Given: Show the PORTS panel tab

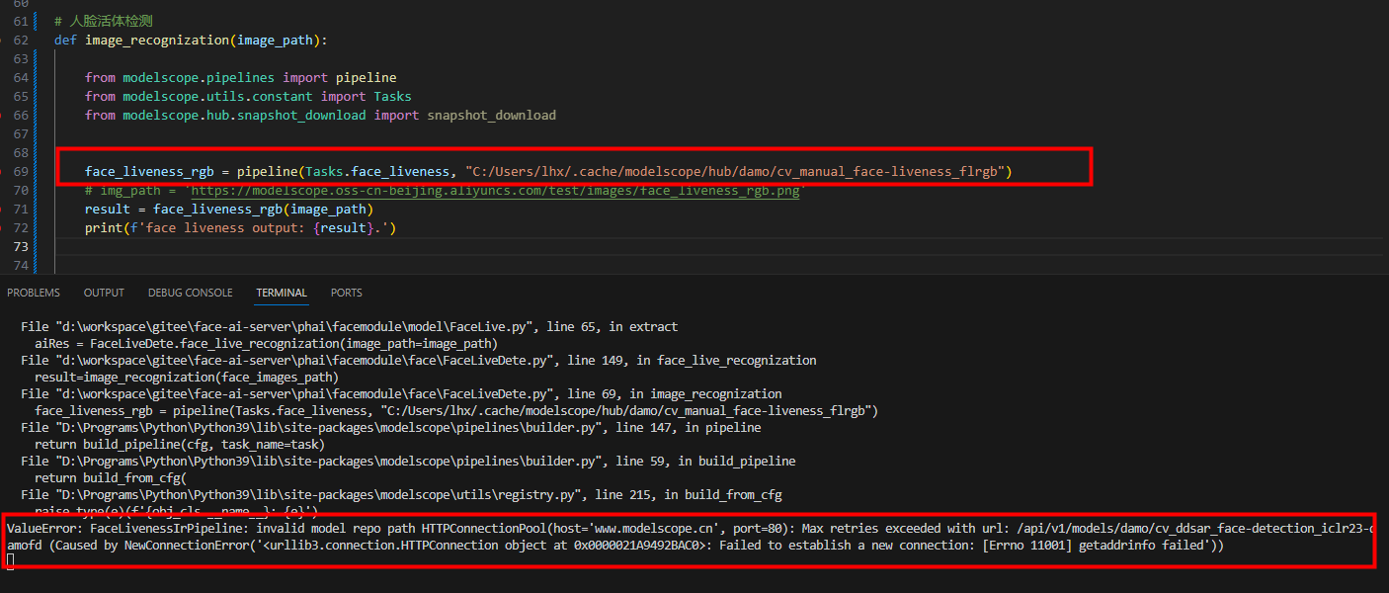Looking at the screenshot, I should tap(347, 293).
